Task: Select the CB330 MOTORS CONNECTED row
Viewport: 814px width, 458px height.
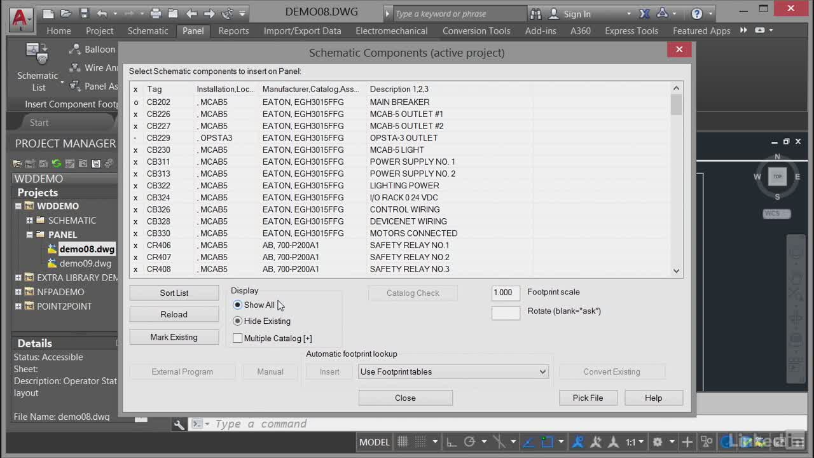Action: (400, 233)
